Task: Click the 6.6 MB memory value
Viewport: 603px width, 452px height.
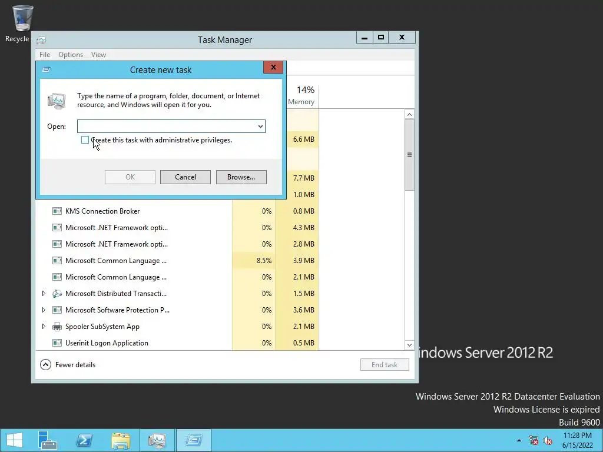Action: [303, 139]
